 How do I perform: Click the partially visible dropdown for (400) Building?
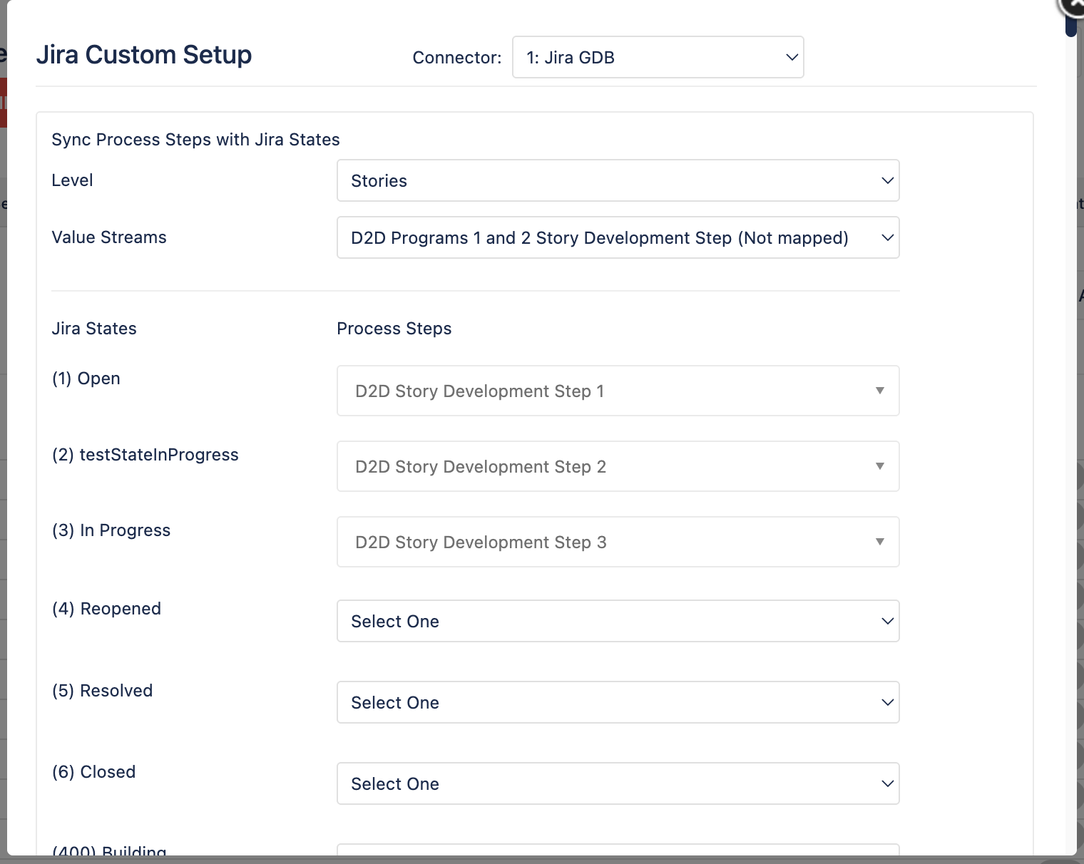pyautogui.click(x=618, y=855)
